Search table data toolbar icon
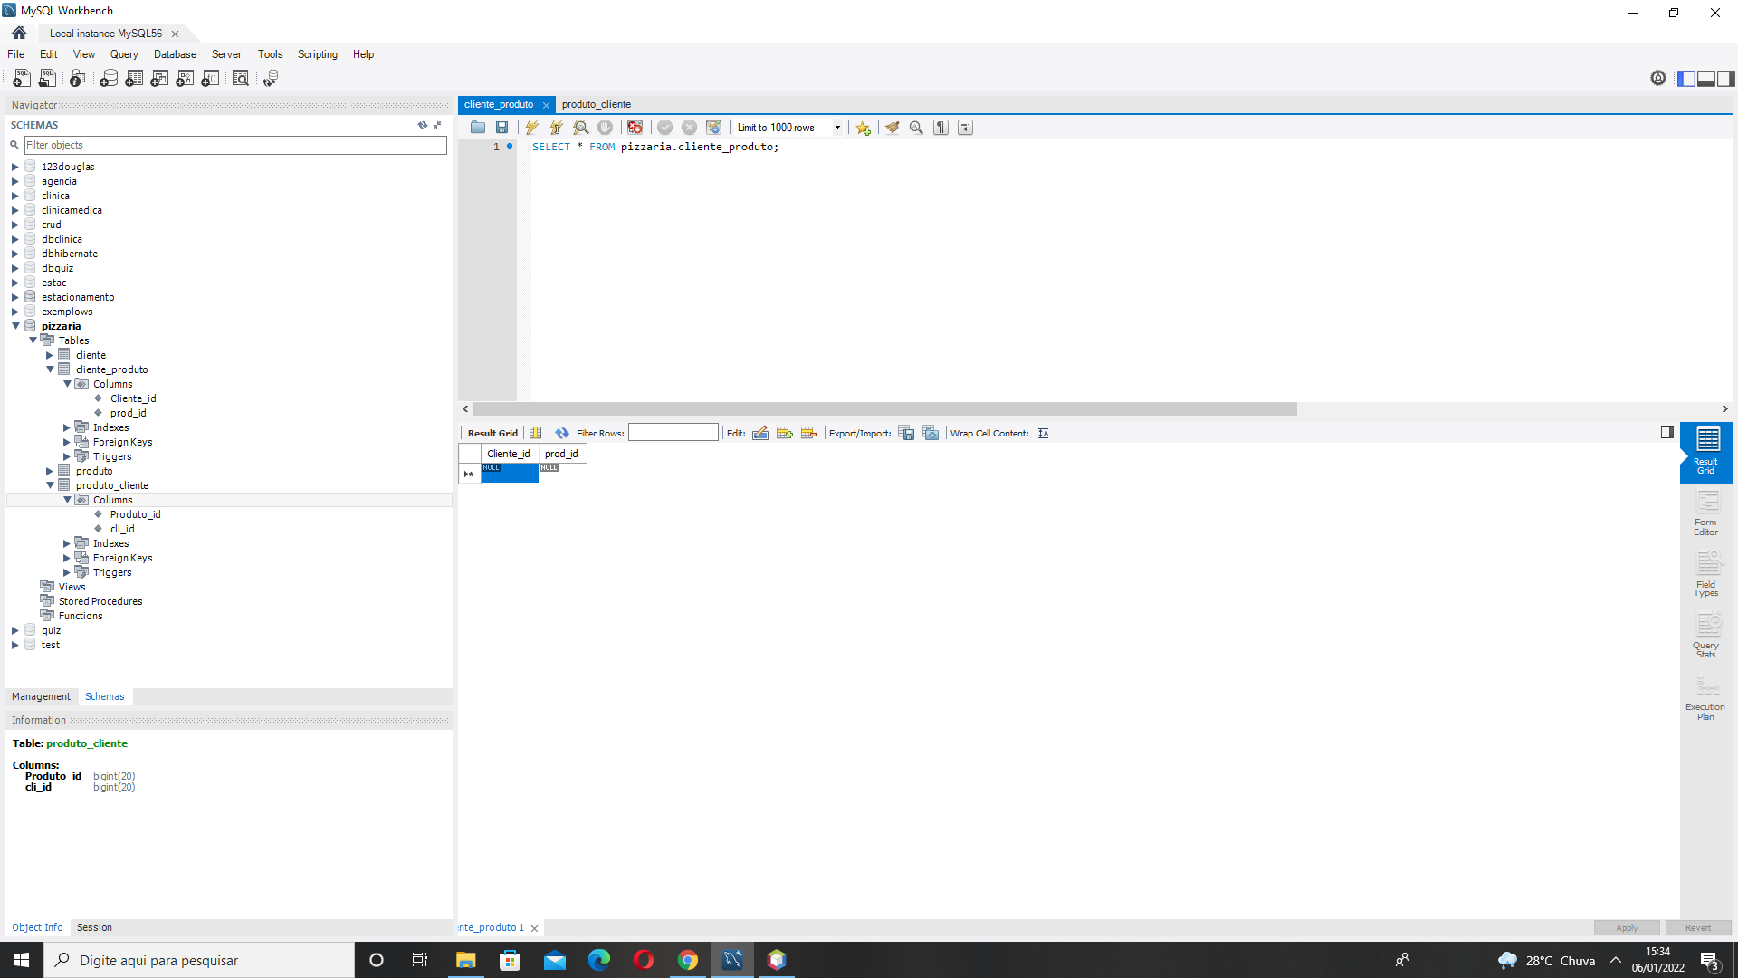 [x=241, y=79]
